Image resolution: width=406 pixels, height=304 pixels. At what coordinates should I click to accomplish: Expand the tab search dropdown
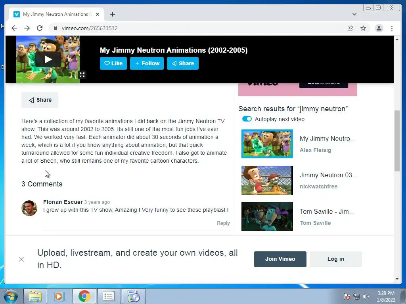(354, 14)
